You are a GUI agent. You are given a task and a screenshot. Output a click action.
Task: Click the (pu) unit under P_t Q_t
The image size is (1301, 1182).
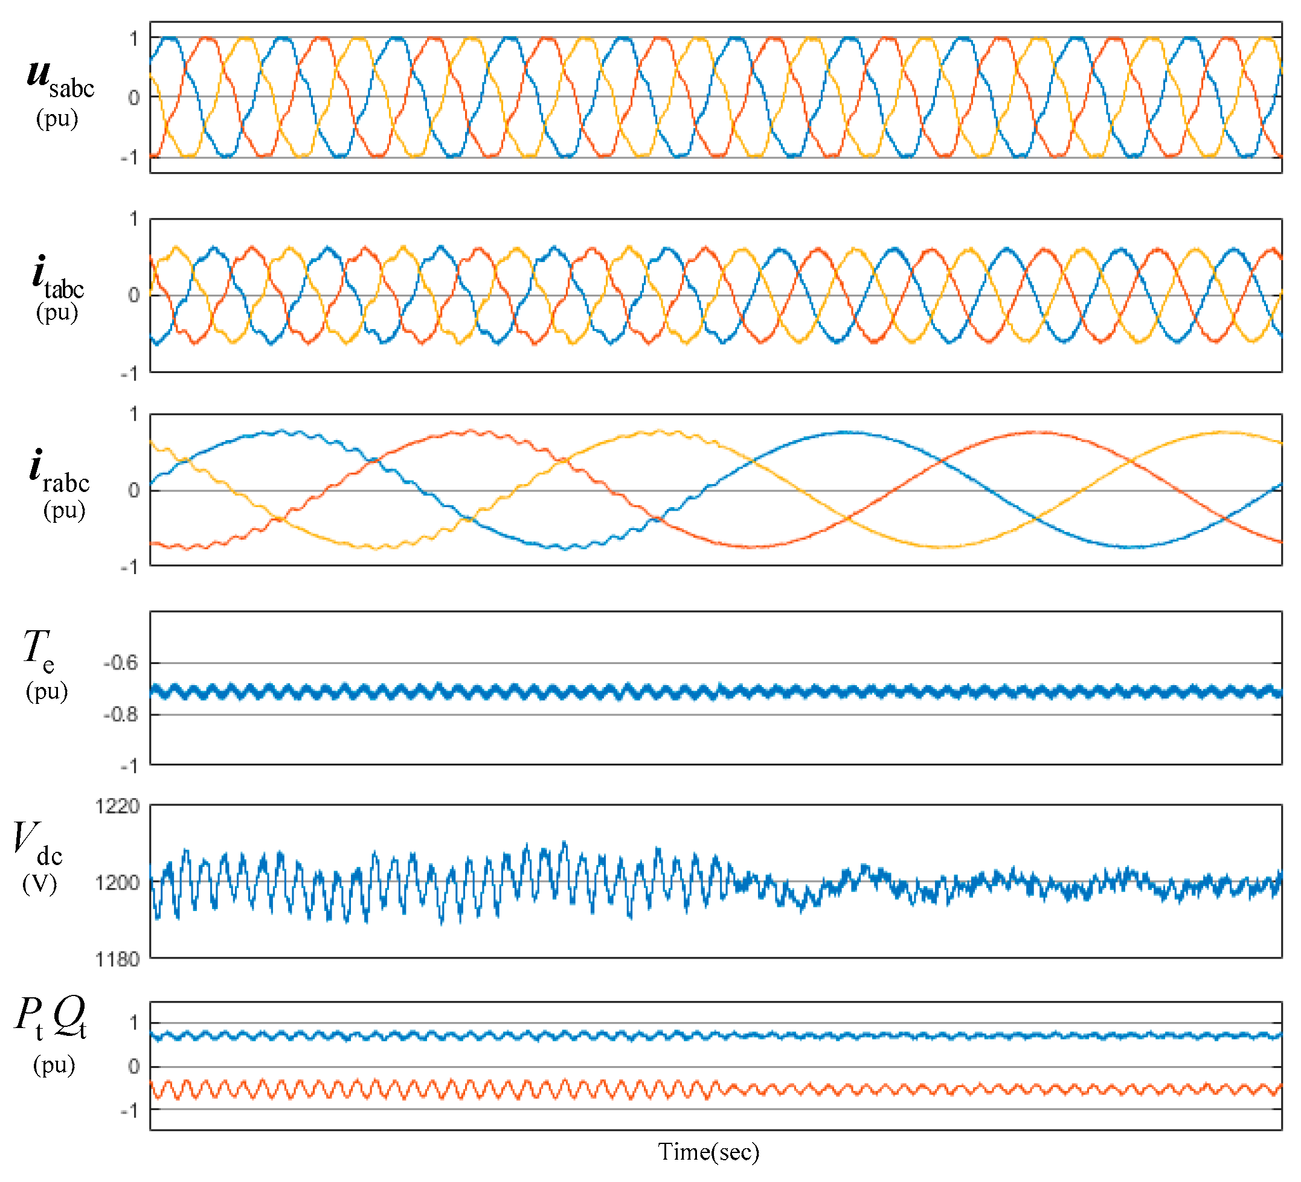click(x=54, y=1065)
